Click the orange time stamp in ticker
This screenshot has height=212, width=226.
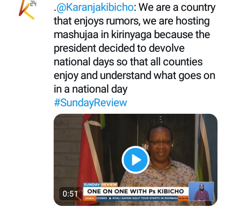(x=183, y=198)
